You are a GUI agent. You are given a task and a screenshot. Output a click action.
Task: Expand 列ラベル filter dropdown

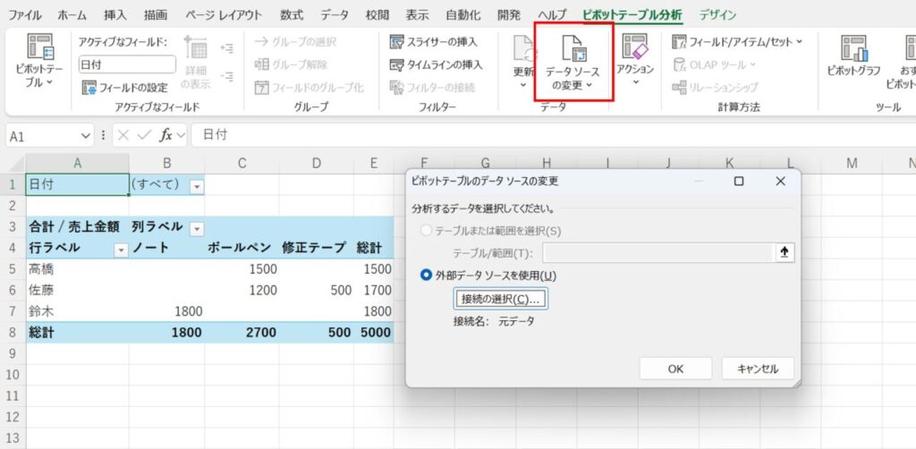[x=197, y=227]
